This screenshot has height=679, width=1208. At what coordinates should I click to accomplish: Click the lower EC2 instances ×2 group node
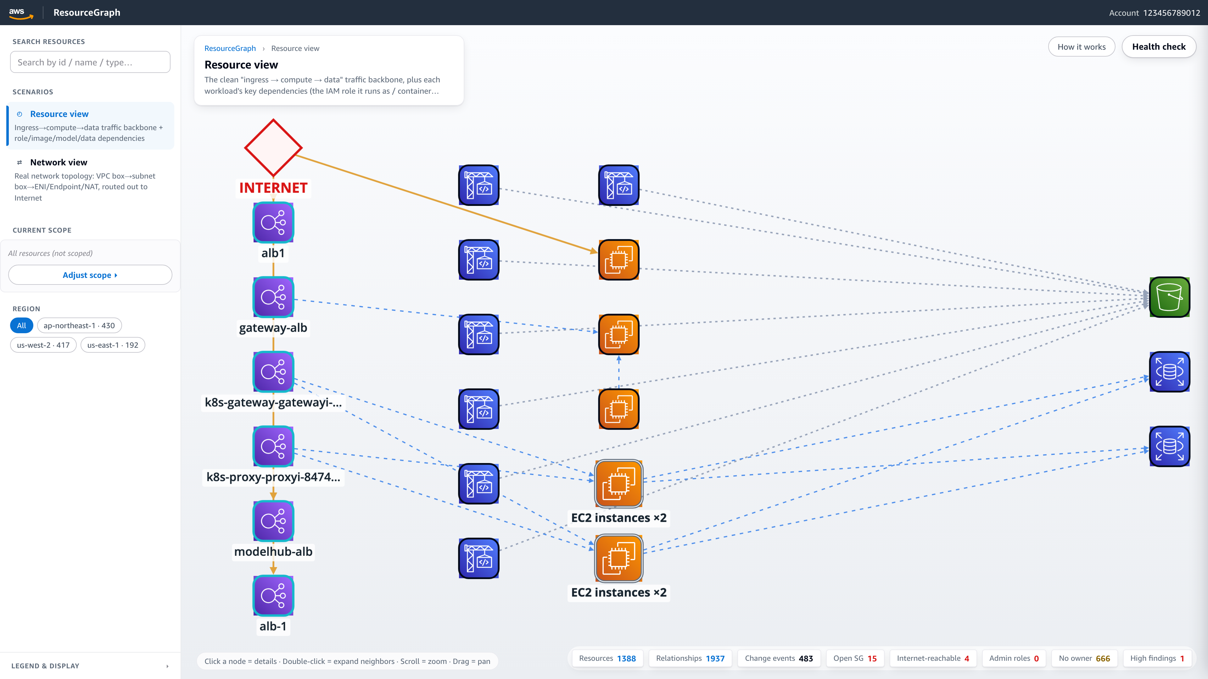(618, 558)
